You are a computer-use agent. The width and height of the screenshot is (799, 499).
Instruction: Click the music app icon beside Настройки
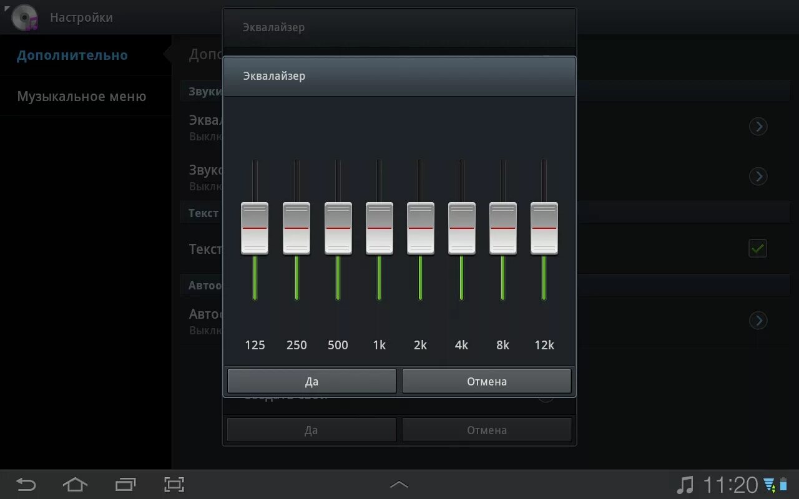pos(23,17)
